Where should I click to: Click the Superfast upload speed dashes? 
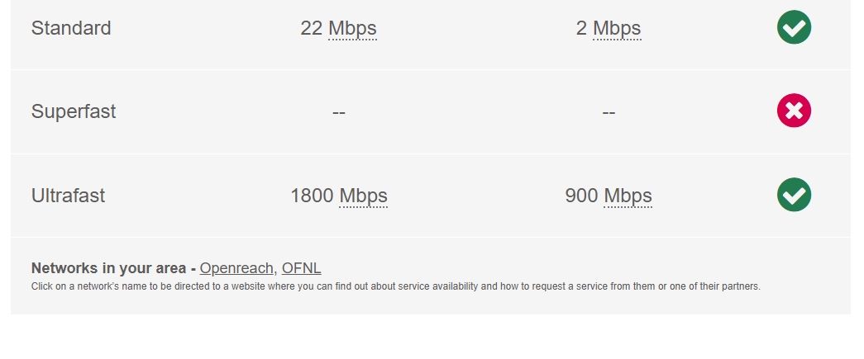(609, 112)
